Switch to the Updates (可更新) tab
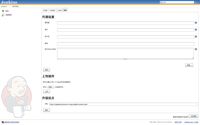The width and height of the screenshot is (200, 125). [x=45, y=11]
